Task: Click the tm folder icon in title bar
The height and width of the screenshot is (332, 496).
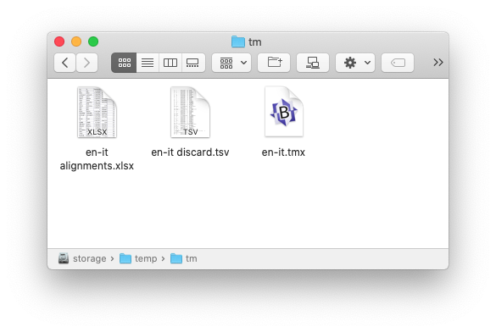Action: click(238, 41)
